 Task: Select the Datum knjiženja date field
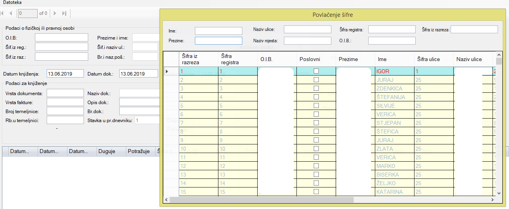pos(65,74)
